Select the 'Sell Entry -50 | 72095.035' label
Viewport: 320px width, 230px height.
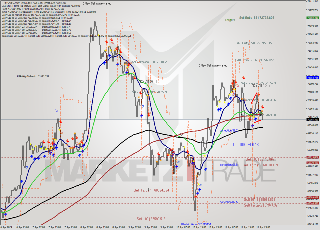pyautogui.click(x=253, y=43)
